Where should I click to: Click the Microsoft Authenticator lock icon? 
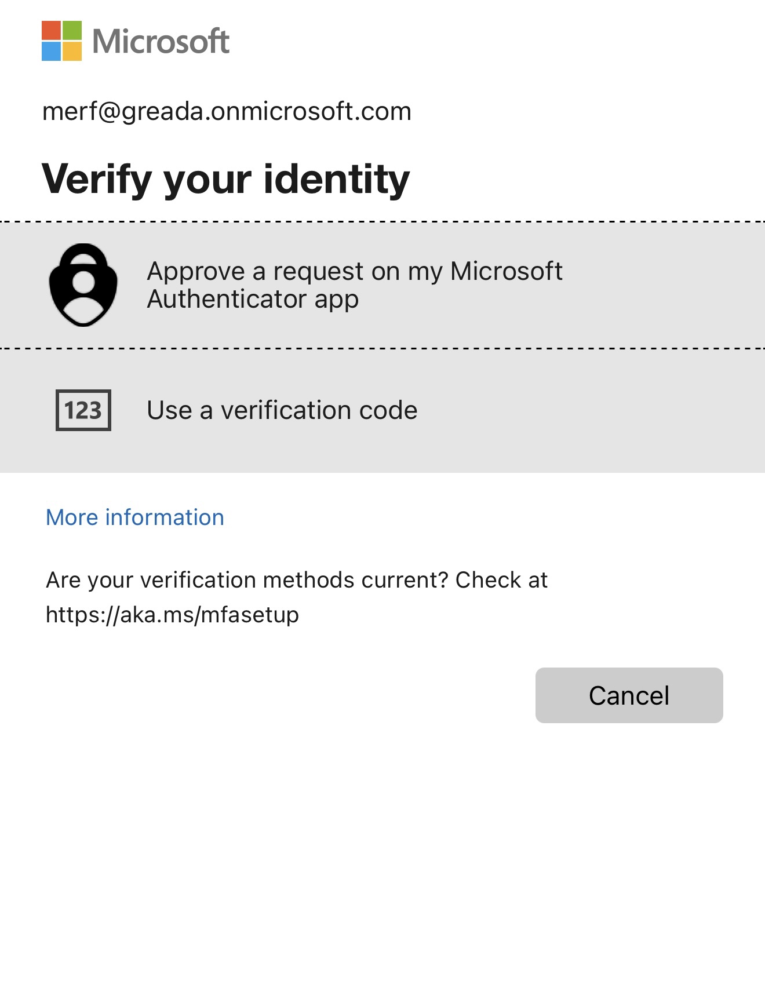pyautogui.click(x=83, y=285)
